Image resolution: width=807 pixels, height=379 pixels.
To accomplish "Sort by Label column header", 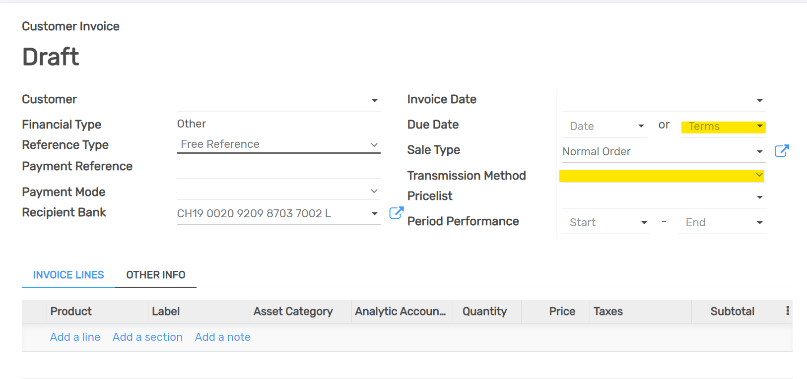I will 199,312.
